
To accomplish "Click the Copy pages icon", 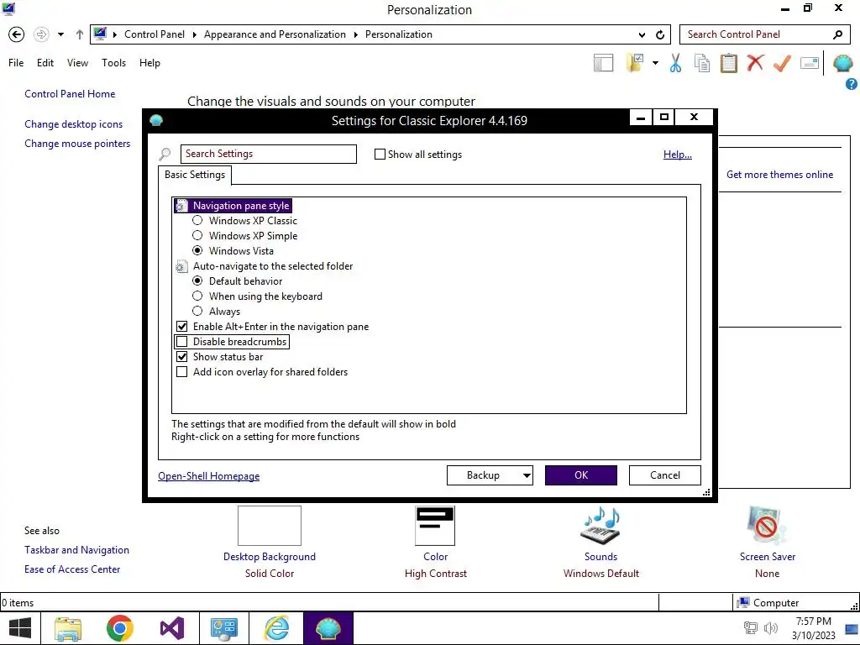I will coord(702,63).
